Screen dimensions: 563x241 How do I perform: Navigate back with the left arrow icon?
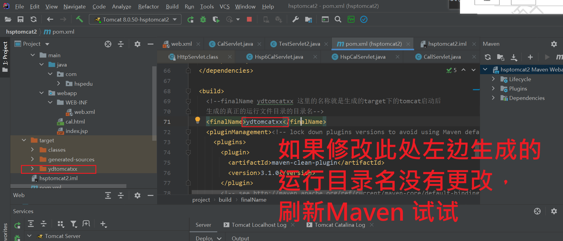coord(50,19)
